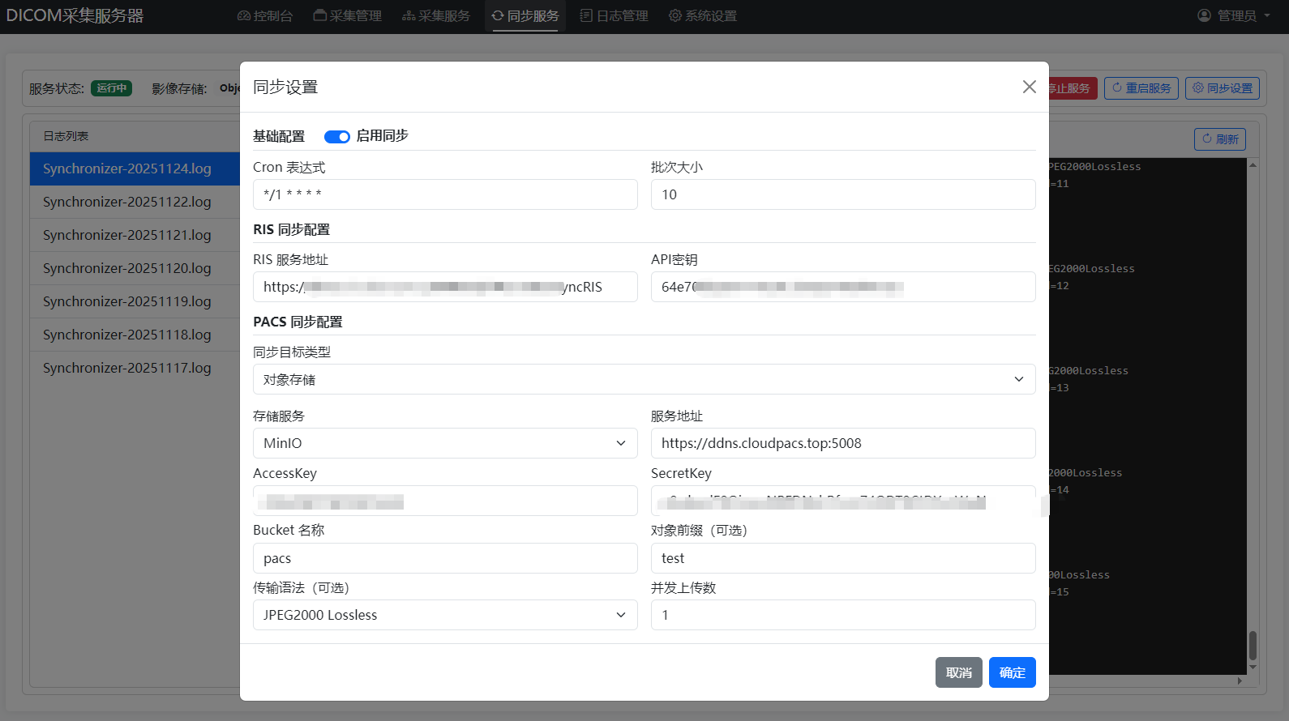Open the 系统设置 gear navigation item
1289x721 pixels.
[703, 16]
